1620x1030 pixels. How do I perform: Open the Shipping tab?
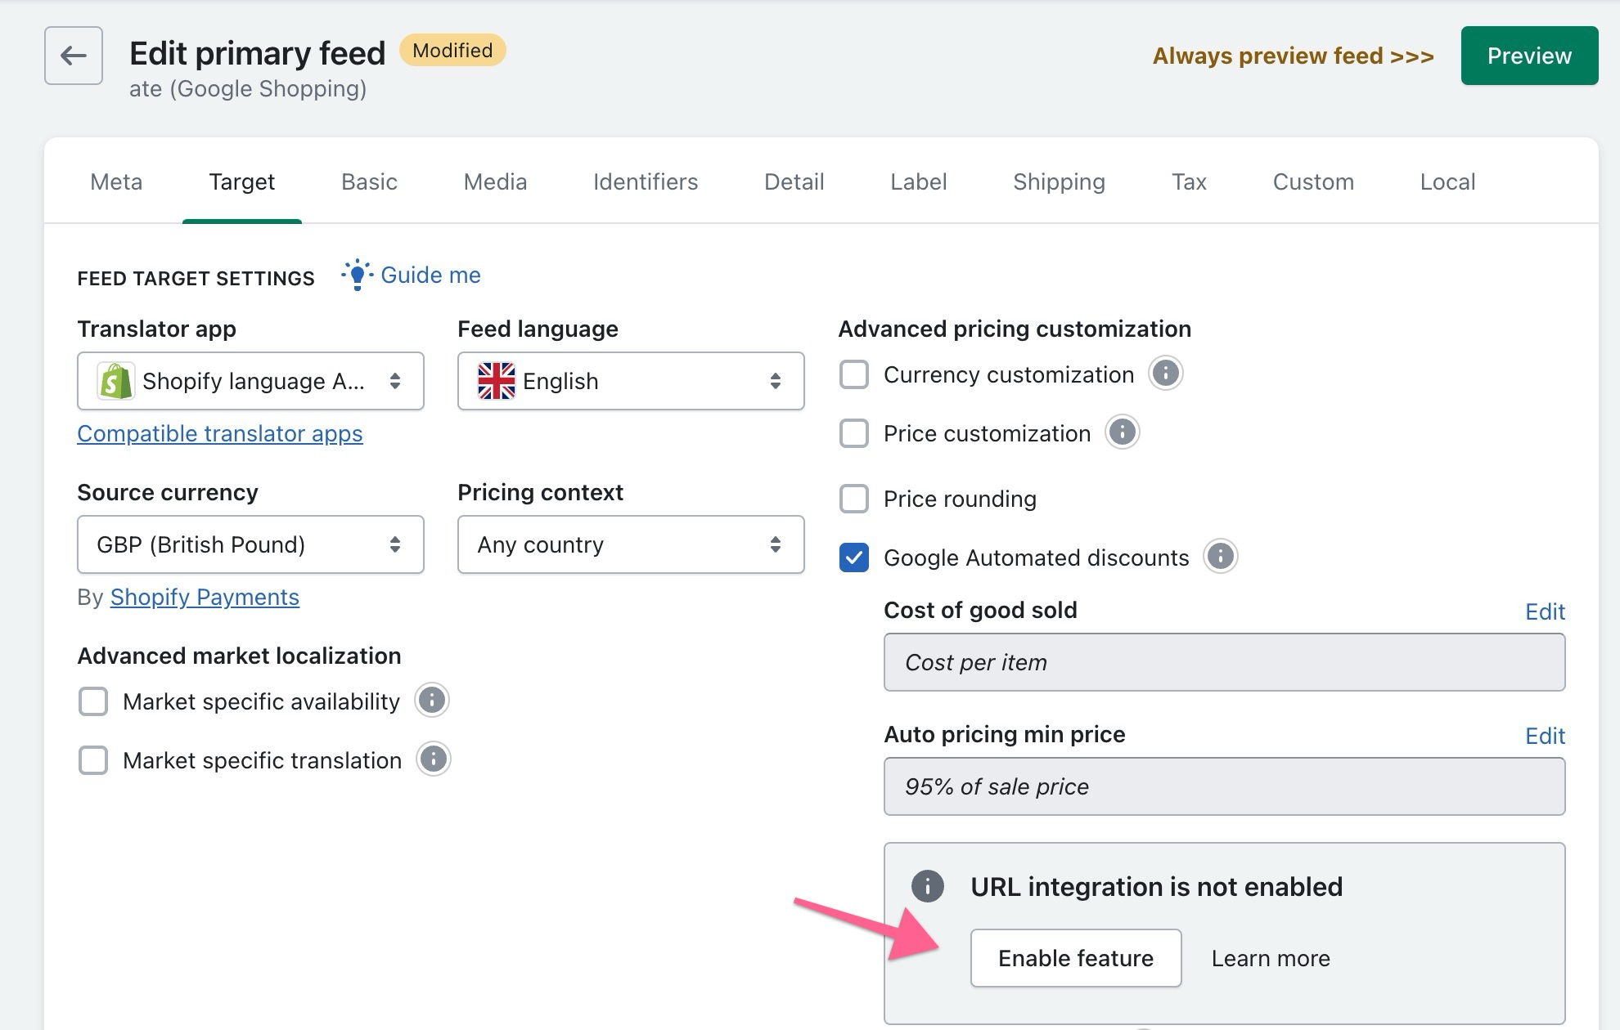coord(1059,181)
